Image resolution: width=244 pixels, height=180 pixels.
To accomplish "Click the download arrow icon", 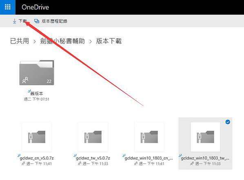I will [x=14, y=21].
